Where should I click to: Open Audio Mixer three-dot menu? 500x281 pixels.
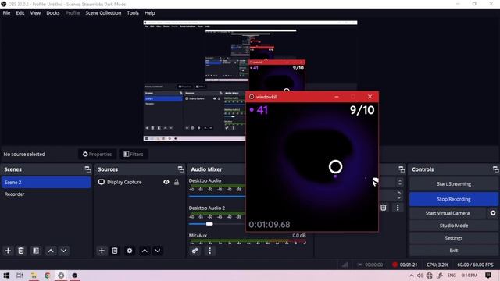tap(209, 251)
